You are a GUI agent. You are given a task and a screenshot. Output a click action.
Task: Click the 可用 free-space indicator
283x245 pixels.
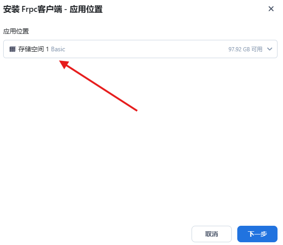[257, 49]
